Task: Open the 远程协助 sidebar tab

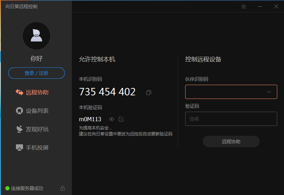Action: (32, 92)
